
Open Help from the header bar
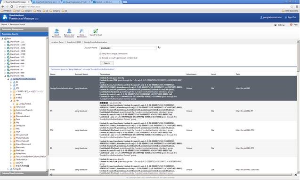coord(294,25)
